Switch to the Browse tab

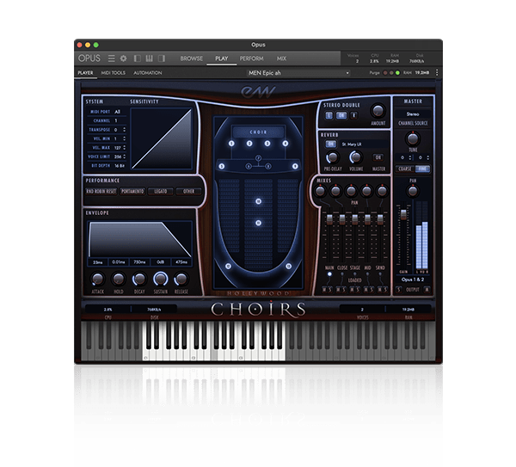(191, 58)
